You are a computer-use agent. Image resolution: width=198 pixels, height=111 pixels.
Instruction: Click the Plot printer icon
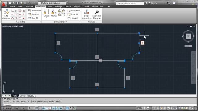pos(25,3)
